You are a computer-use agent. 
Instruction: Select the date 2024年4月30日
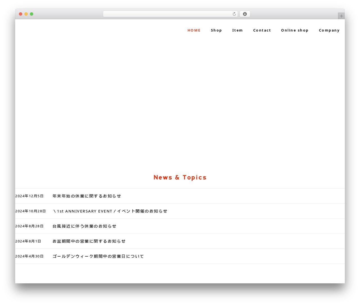coord(29,256)
